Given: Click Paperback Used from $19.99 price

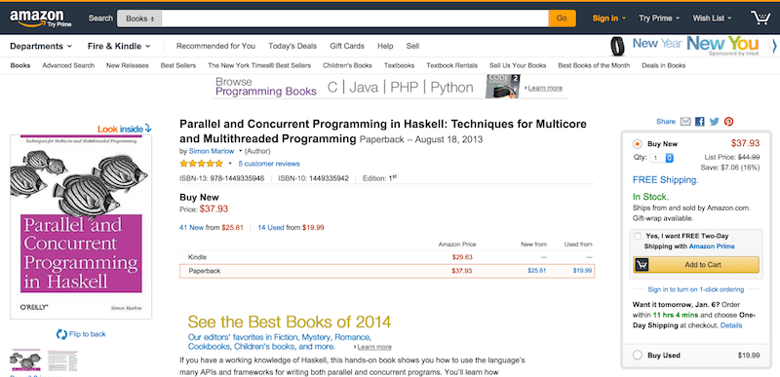Looking at the screenshot, I should click(582, 271).
